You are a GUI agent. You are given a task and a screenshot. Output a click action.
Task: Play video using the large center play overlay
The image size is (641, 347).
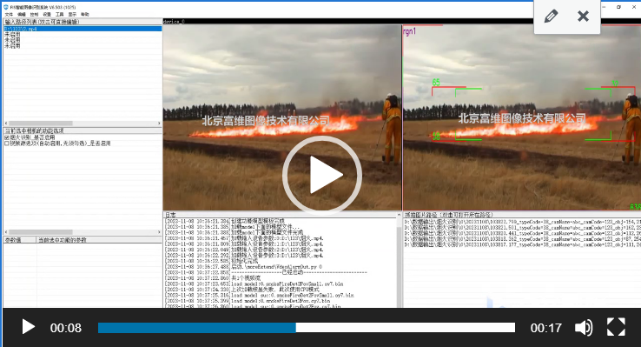[321, 175]
